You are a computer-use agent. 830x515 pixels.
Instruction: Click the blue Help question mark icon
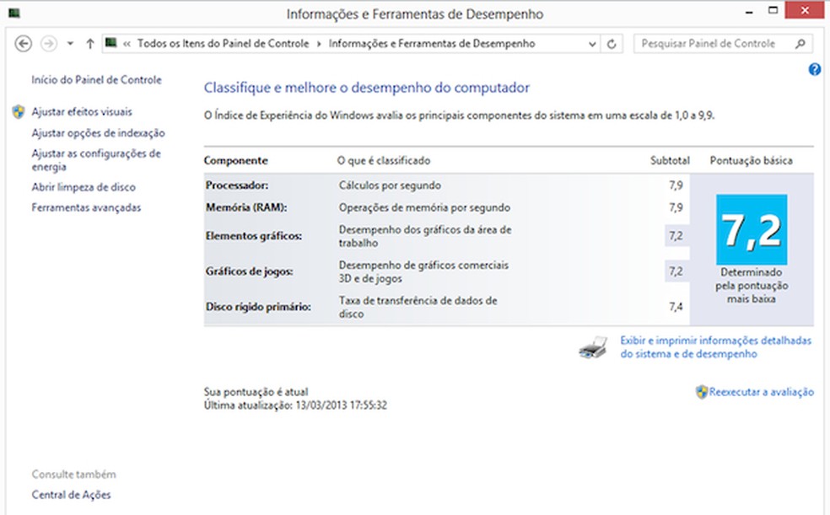(x=814, y=70)
